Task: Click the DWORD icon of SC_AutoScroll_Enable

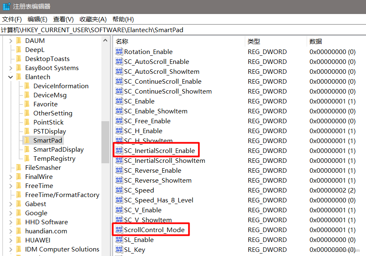Action: (x=119, y=61)
